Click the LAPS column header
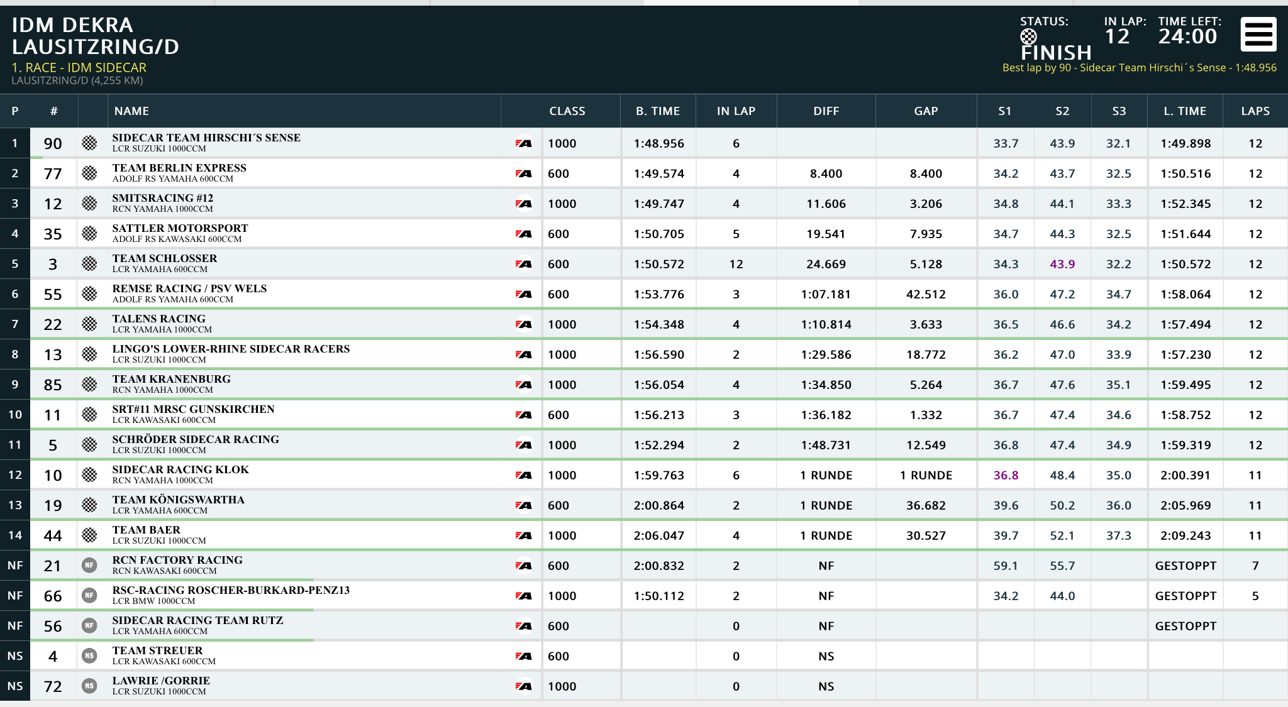This screenshot has height=707, width=1288. click(x=1255, y=111)
